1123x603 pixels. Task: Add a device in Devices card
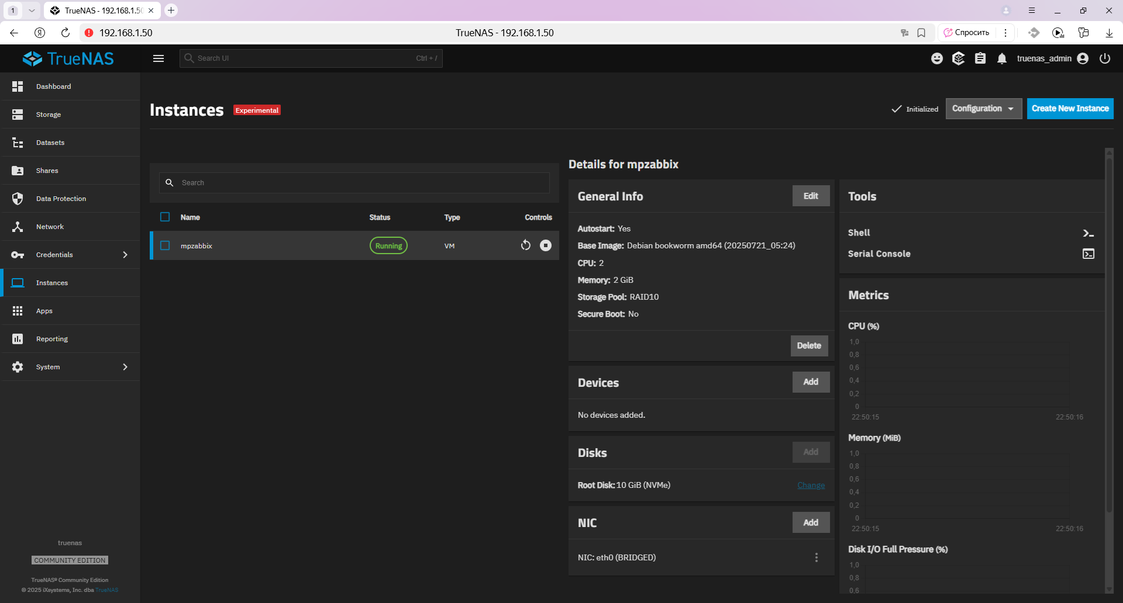[811, 382]
